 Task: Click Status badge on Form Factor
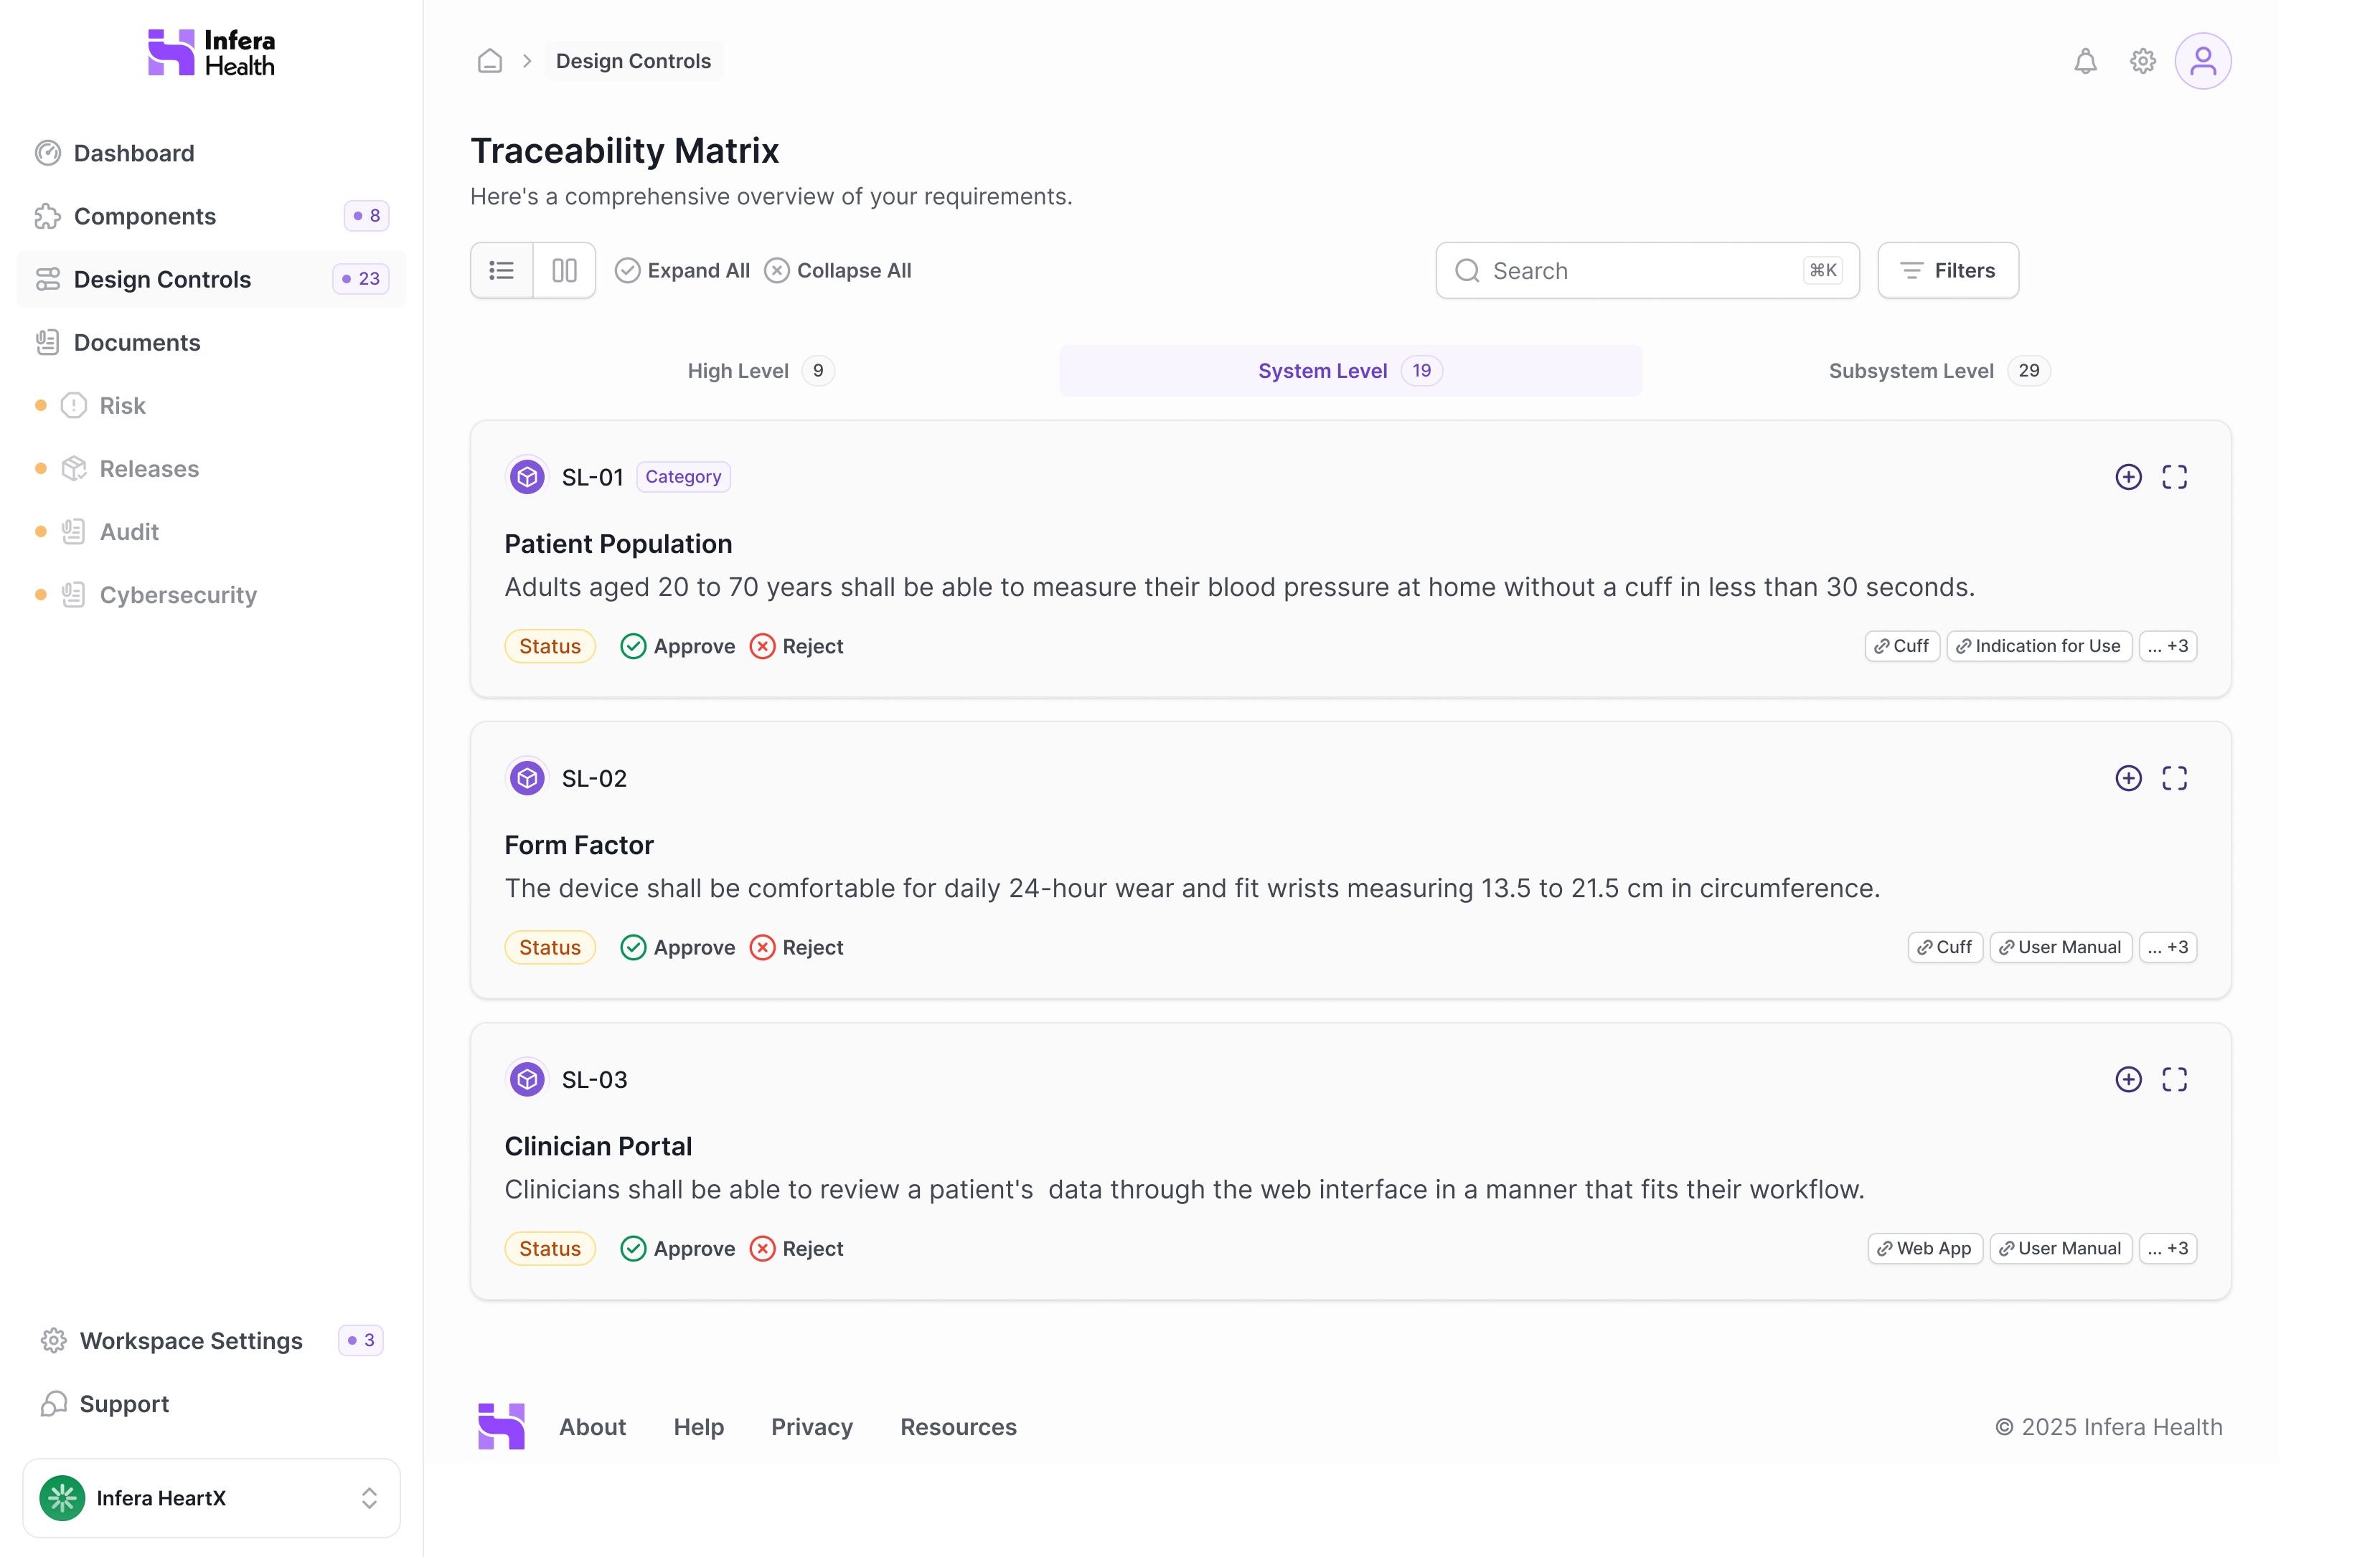[550, 947]
